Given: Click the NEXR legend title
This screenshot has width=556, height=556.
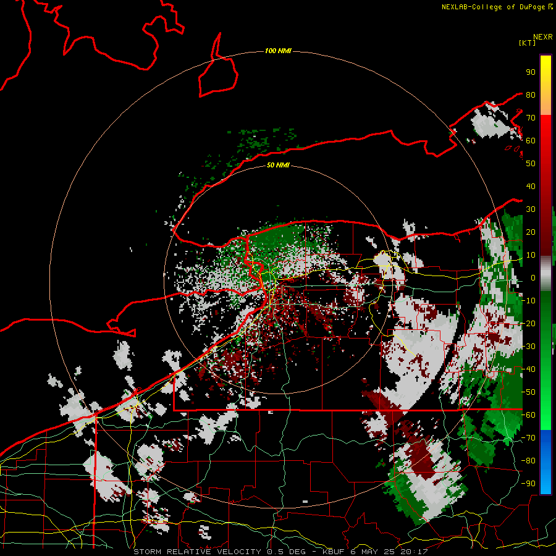Looking at the screenshot, I should (542, 37).
